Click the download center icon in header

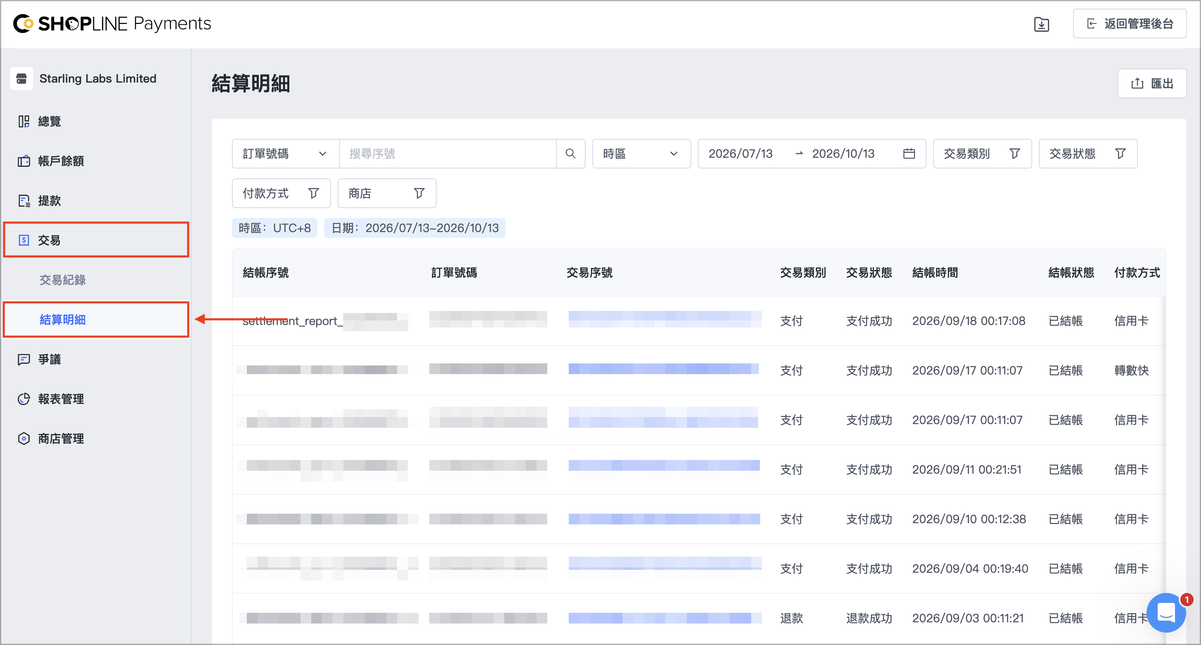coord(1041,24)
